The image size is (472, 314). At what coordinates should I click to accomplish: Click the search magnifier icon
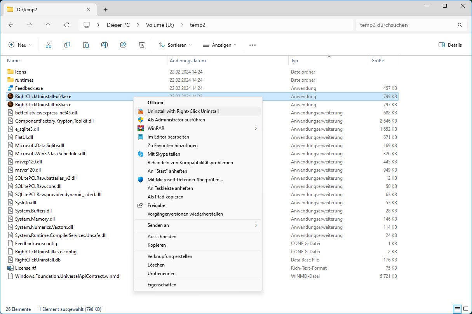pyautogui.click(x=460, y=25)
